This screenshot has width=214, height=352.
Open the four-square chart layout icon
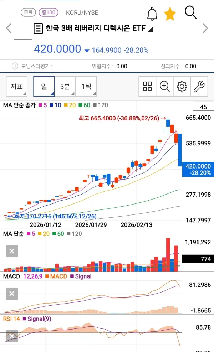tap(147, 87)
